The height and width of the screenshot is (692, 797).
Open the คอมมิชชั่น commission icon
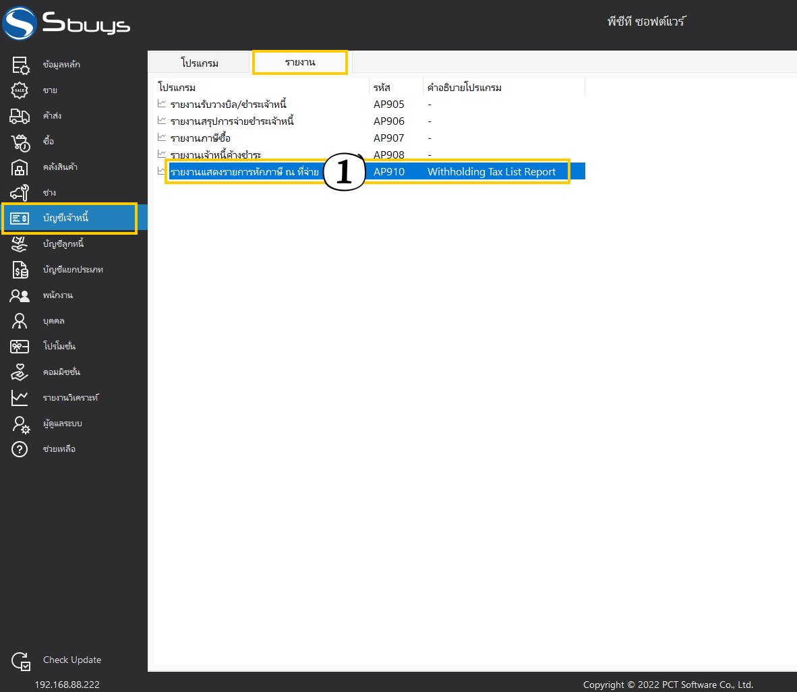coord(20,372)
